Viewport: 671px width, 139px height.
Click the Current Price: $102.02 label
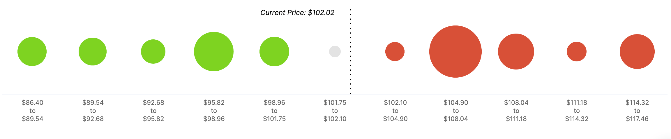pyautogui.click(x=297, y=13)
